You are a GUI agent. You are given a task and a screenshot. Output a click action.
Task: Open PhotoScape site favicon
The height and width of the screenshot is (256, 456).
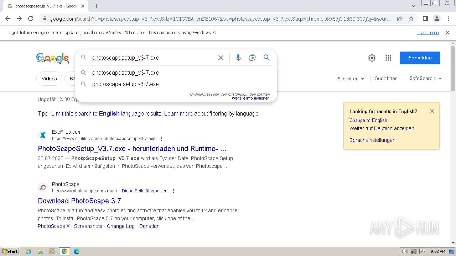point(43,187)
